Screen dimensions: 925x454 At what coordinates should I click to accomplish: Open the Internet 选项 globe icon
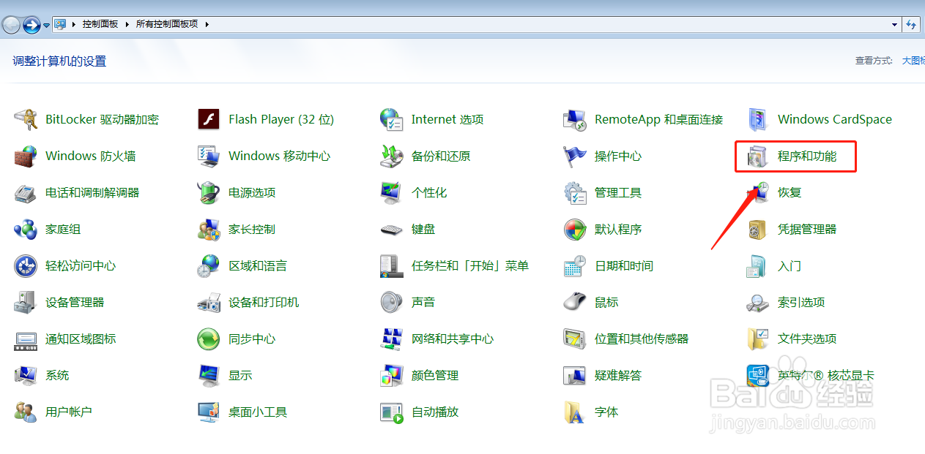click(x=392, y=119)
